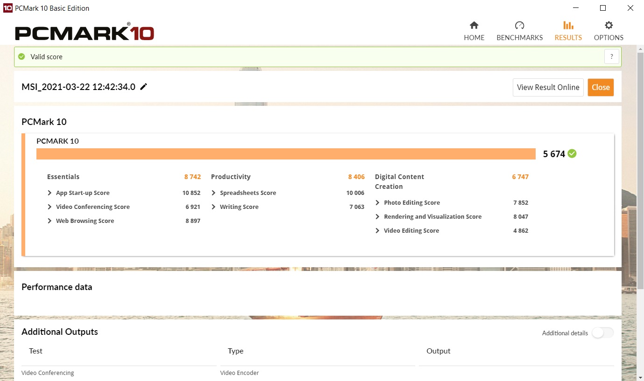The width and height of the screenshot is (644, 381).
Task: Click the Valid score label
Action: tap(46, 56)
